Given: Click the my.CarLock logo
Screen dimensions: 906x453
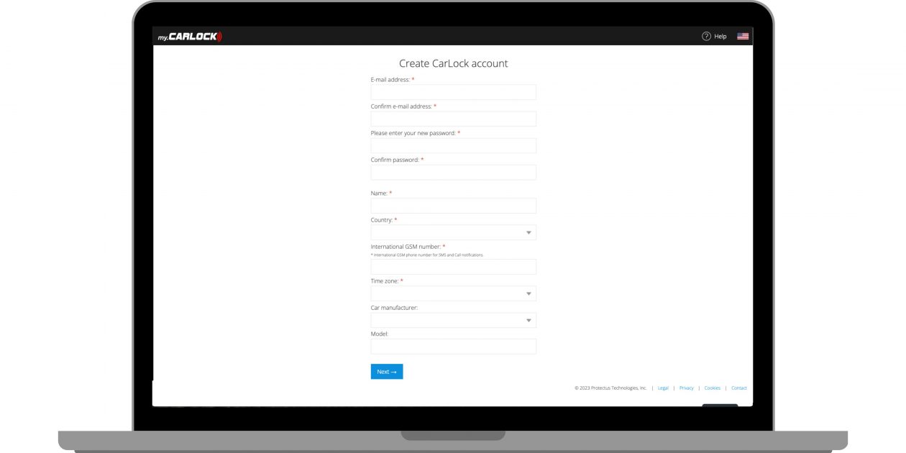Looking at the screenshot, I should coord(190,37).
